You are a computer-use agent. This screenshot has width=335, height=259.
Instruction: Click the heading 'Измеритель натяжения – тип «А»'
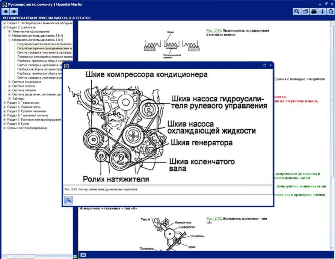108,208
